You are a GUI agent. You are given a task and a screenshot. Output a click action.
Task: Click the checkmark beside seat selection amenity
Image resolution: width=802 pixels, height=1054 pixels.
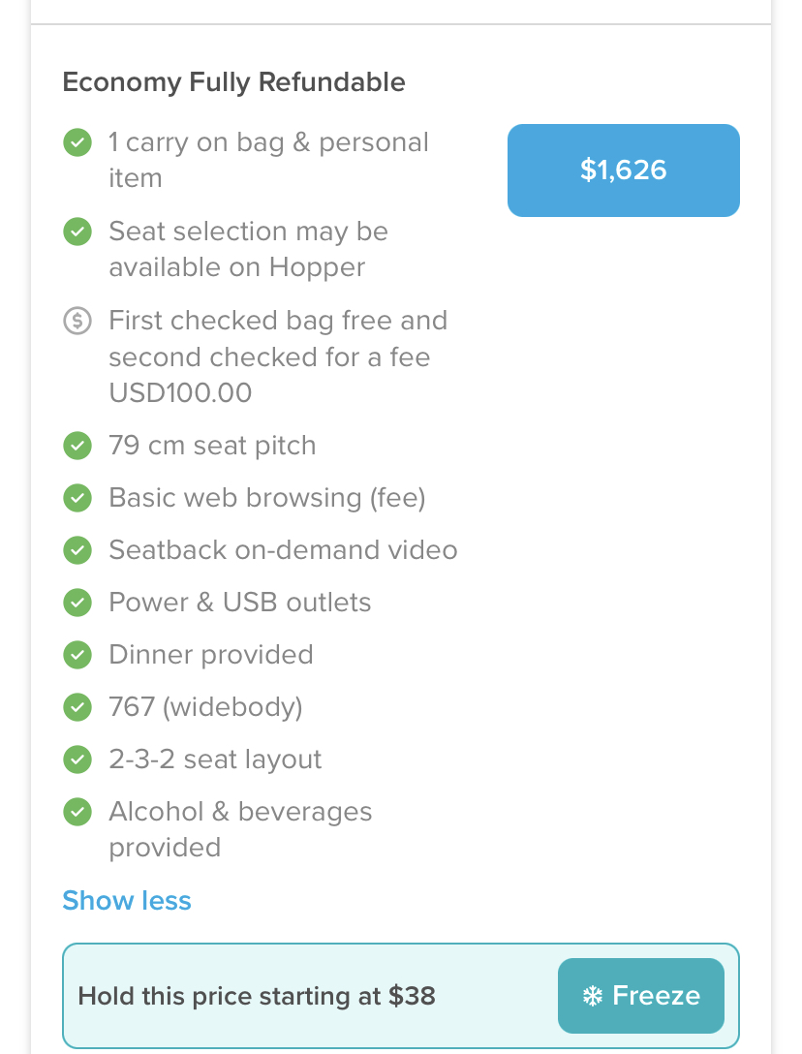click(77, 232)
